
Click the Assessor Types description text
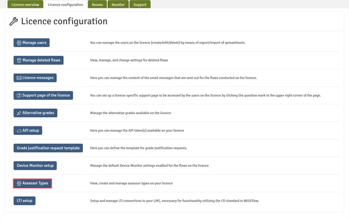131,183
